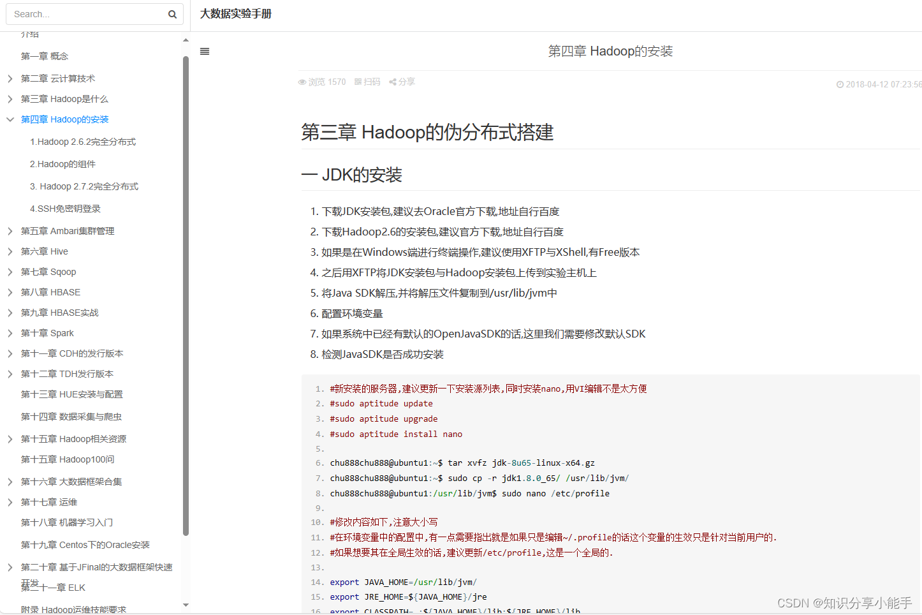Open 第一章 概念 in sidebar
The image size is (922, 615).
click(45, 56)
